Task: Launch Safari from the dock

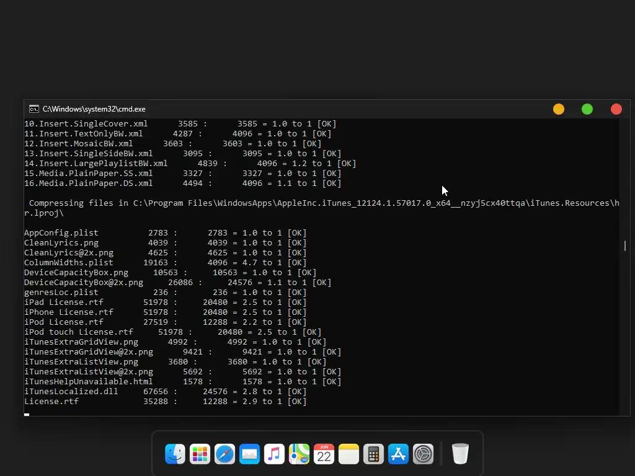Action: [x=224, y=454]
